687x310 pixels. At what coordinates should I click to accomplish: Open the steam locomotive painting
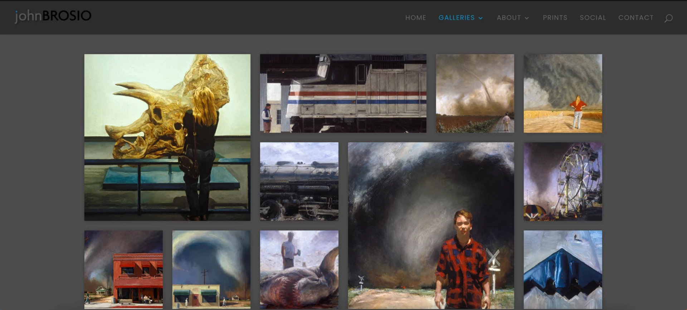tap(299, 181)
